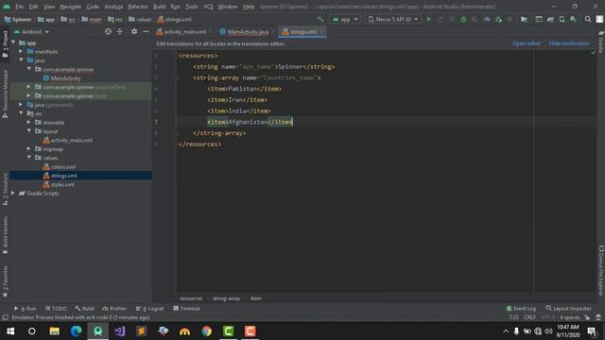Open the Terminal tool window button

tap(187, 309)
